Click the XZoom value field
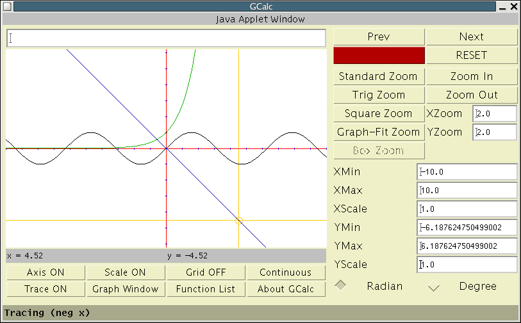 click(x=495, y=114)
